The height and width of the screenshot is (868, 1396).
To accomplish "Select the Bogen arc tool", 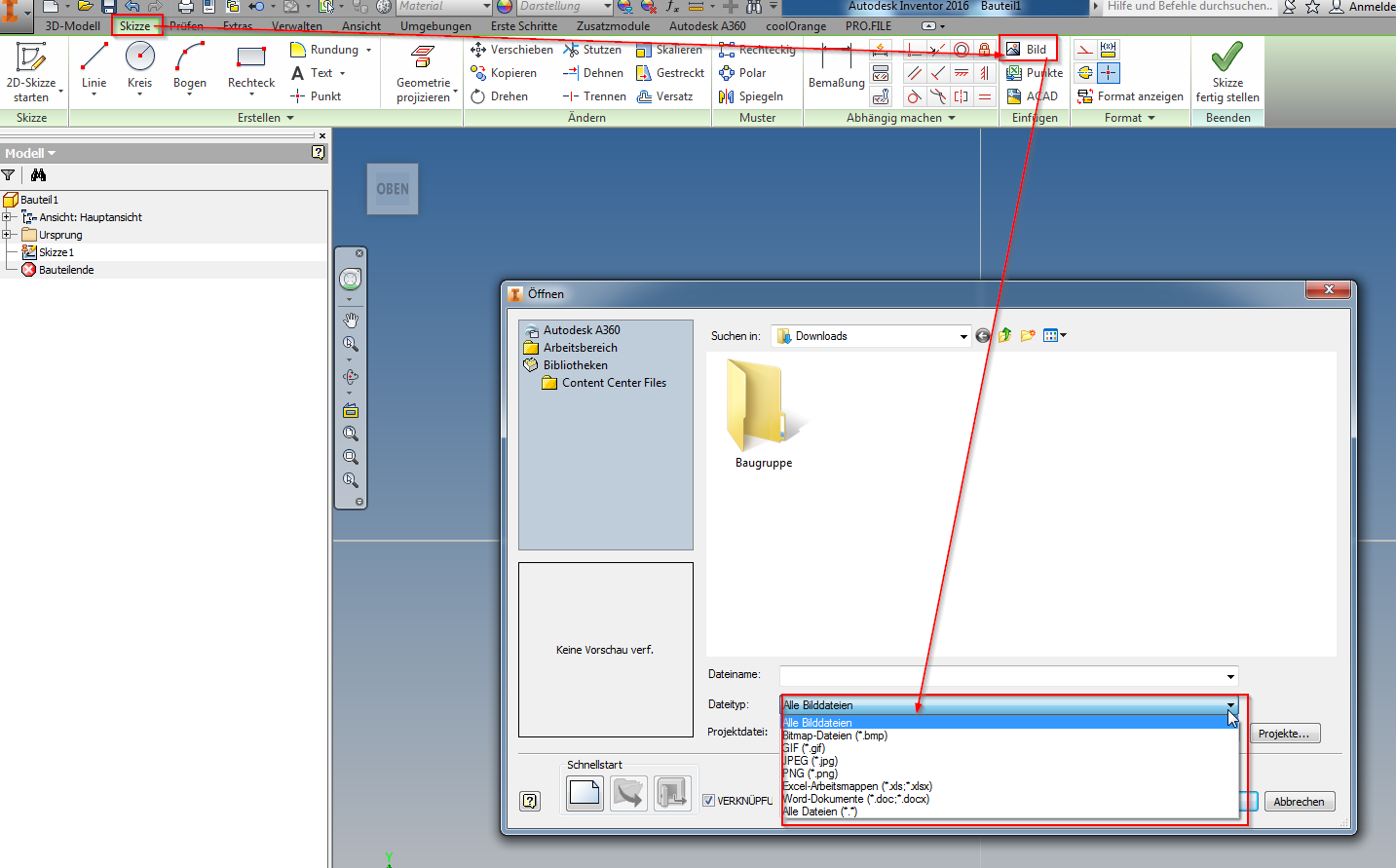I will tap(190, 66).
